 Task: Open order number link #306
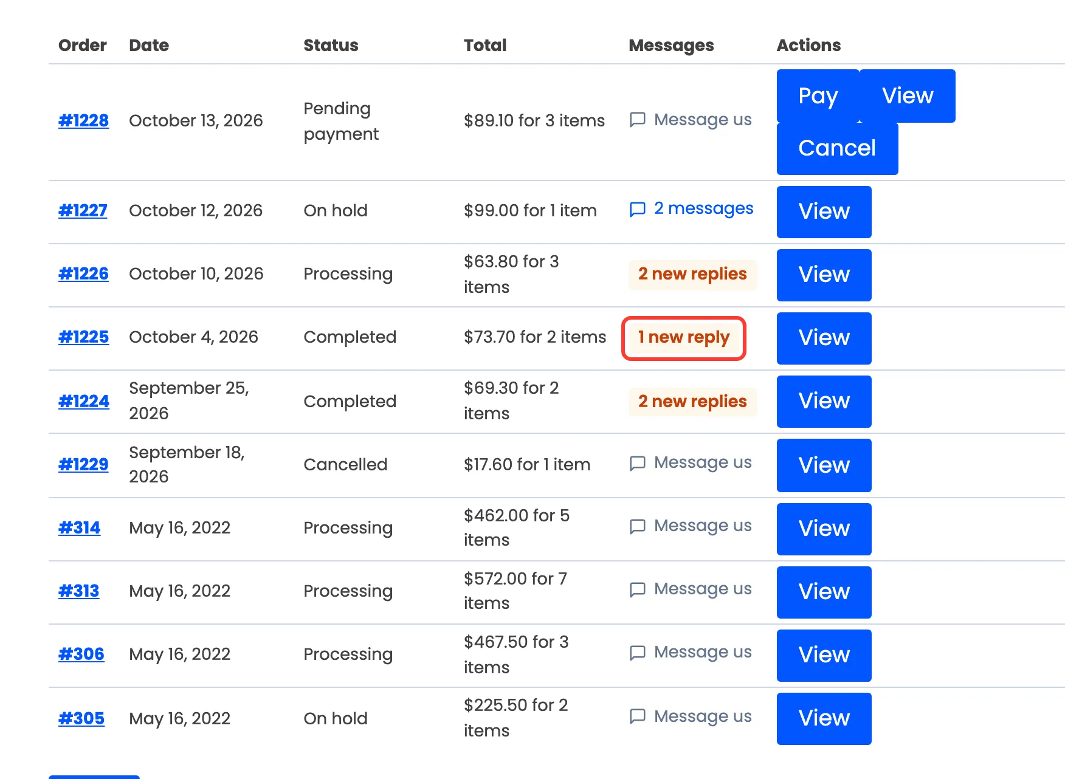pyautogui.click(x=81, y=654)
